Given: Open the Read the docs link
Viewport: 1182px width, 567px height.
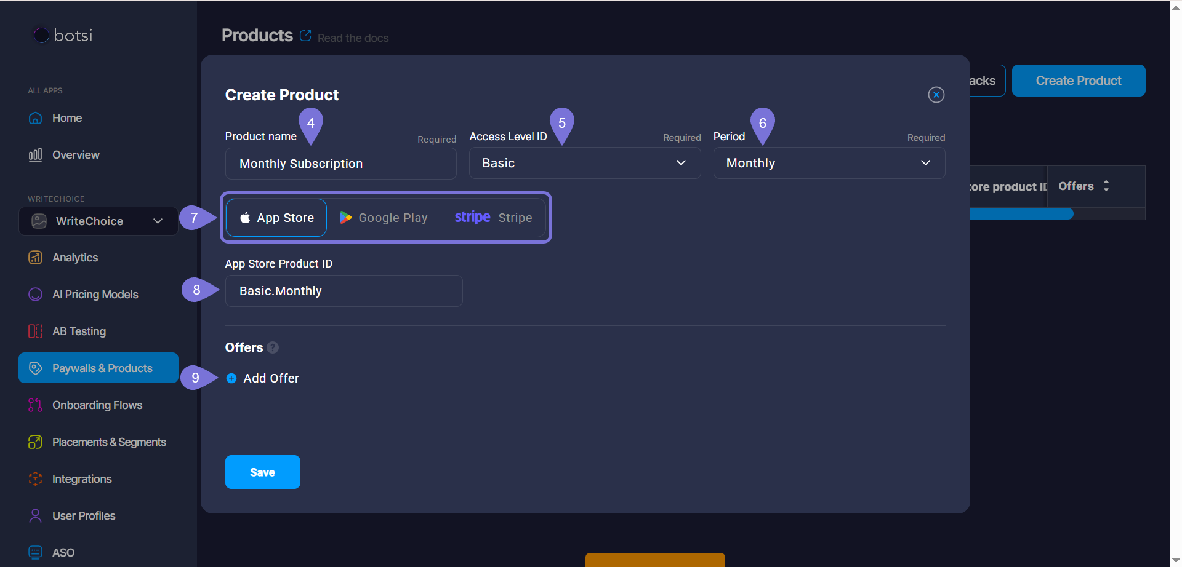Looking at the screenshot, I should [x=352, y=38].
